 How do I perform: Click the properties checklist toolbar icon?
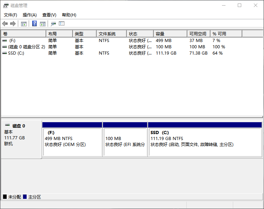point(62,23)
